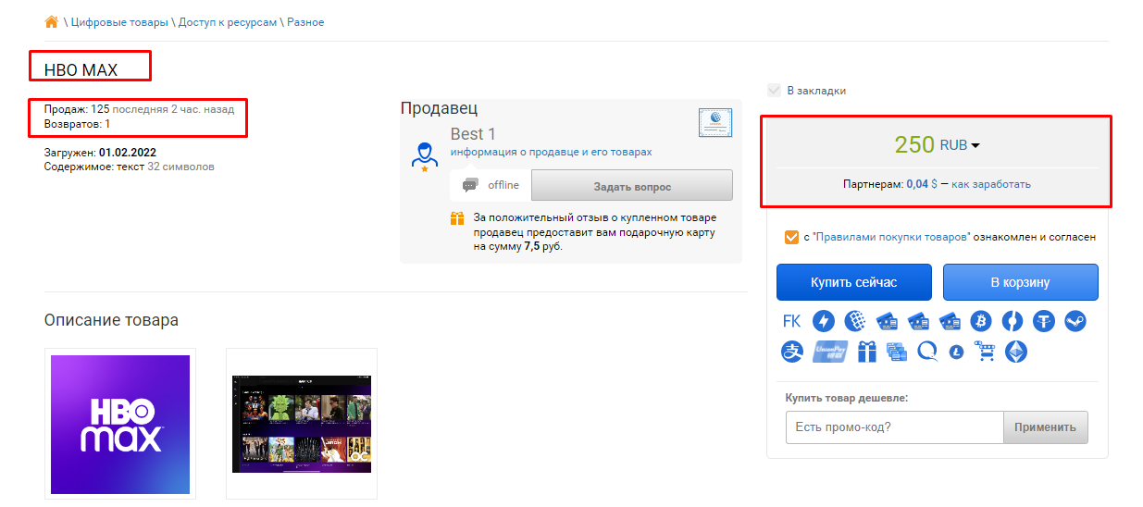Open the HBO Max logo thumbnail
This screenshot has height=507, width=1143.
coord(120,425)
